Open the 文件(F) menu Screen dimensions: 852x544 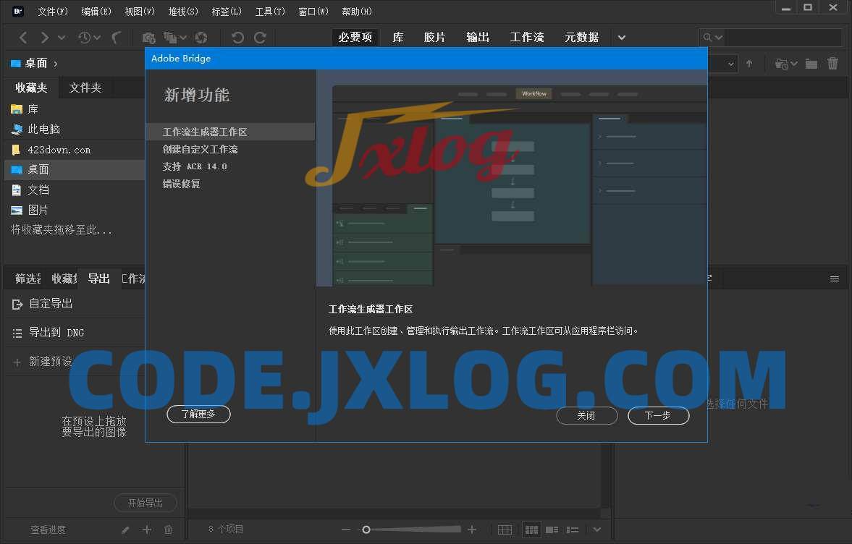[x=52, y=12]
